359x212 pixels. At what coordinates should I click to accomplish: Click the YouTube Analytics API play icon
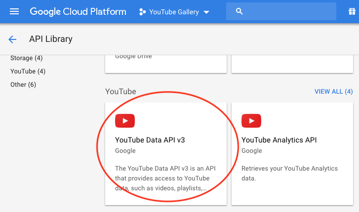(x=251, y=121)
